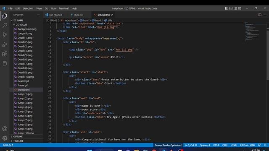Click style.css link on line 6
The image size is (269, 151).
coord(113,23)
